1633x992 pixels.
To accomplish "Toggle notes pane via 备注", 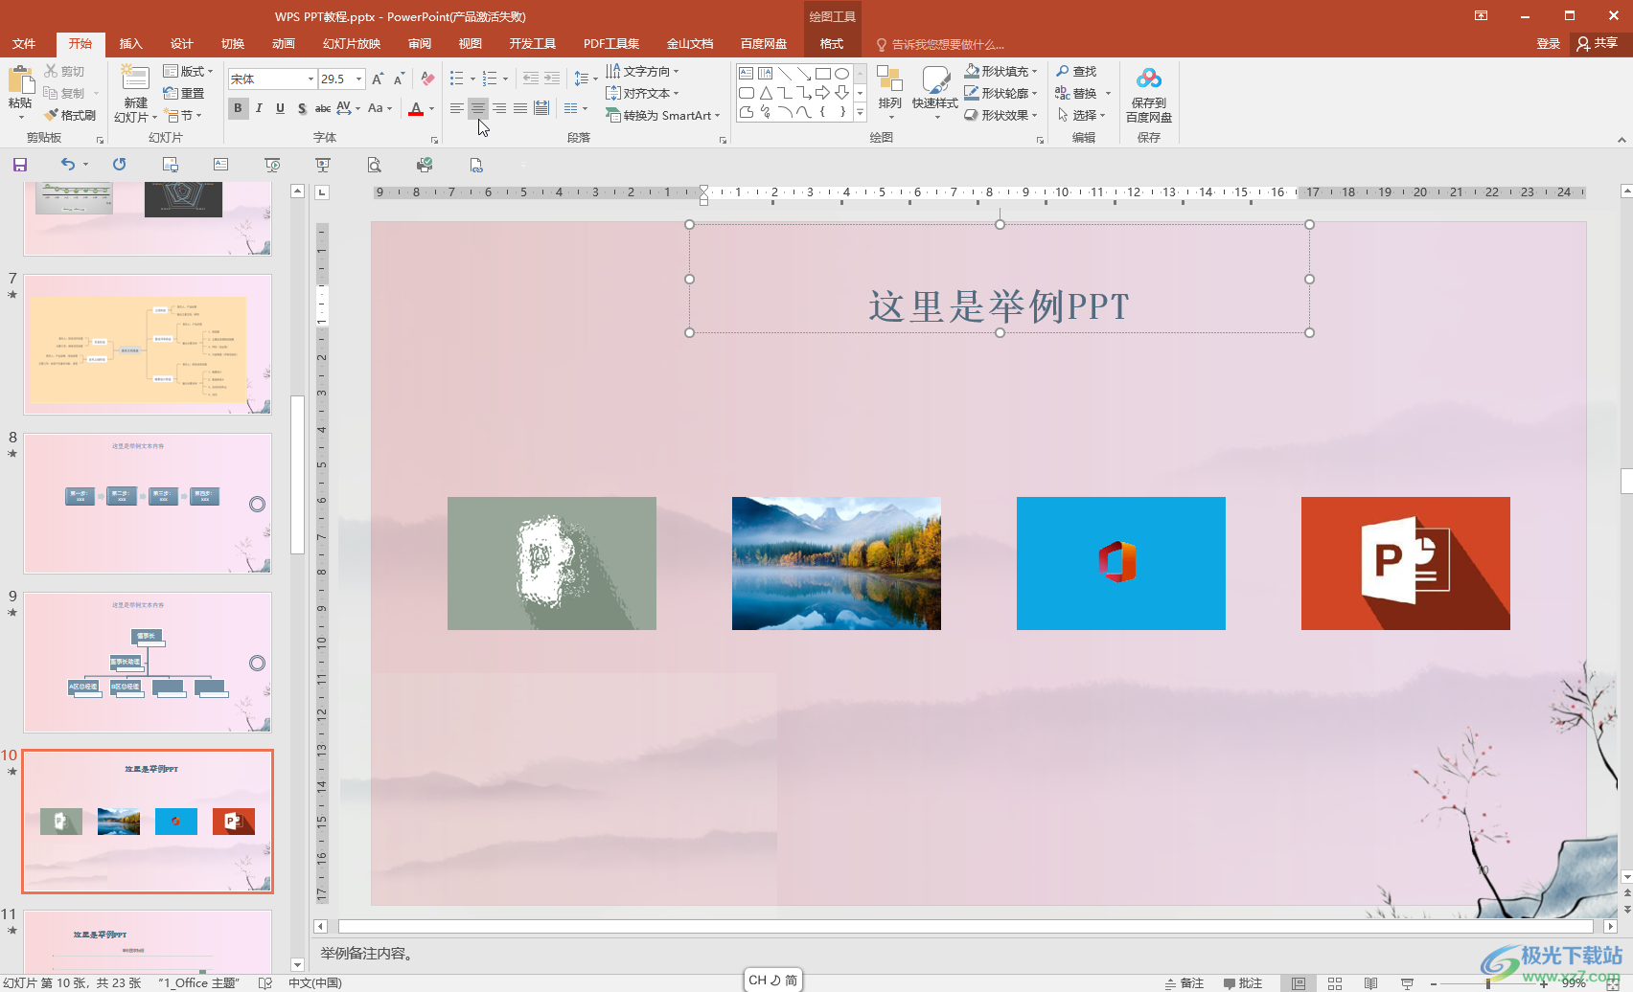I will click(x=1184, y=983).
